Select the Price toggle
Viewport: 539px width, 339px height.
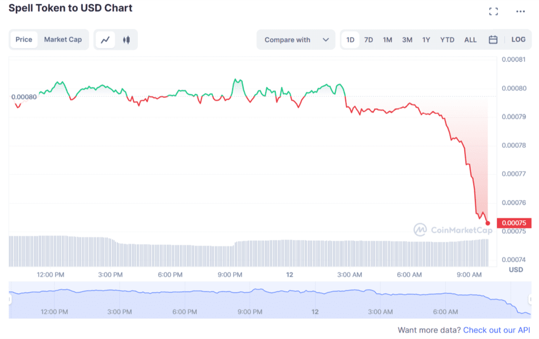coord(24,39)
